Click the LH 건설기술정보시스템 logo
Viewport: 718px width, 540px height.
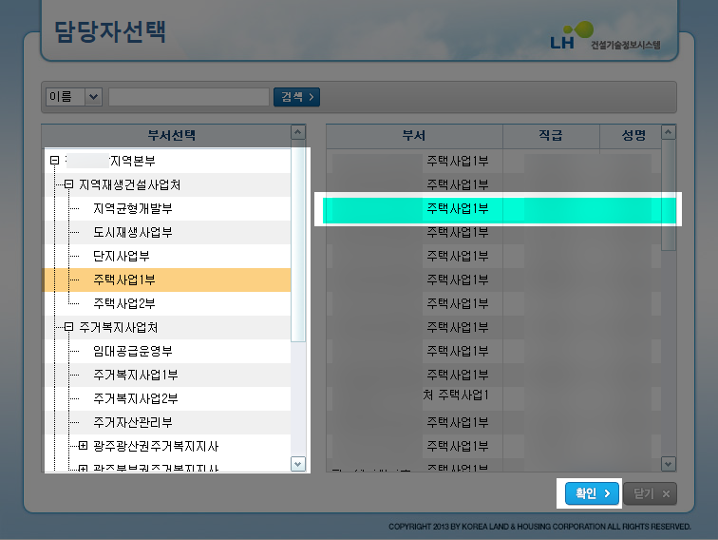pos(605,36)
